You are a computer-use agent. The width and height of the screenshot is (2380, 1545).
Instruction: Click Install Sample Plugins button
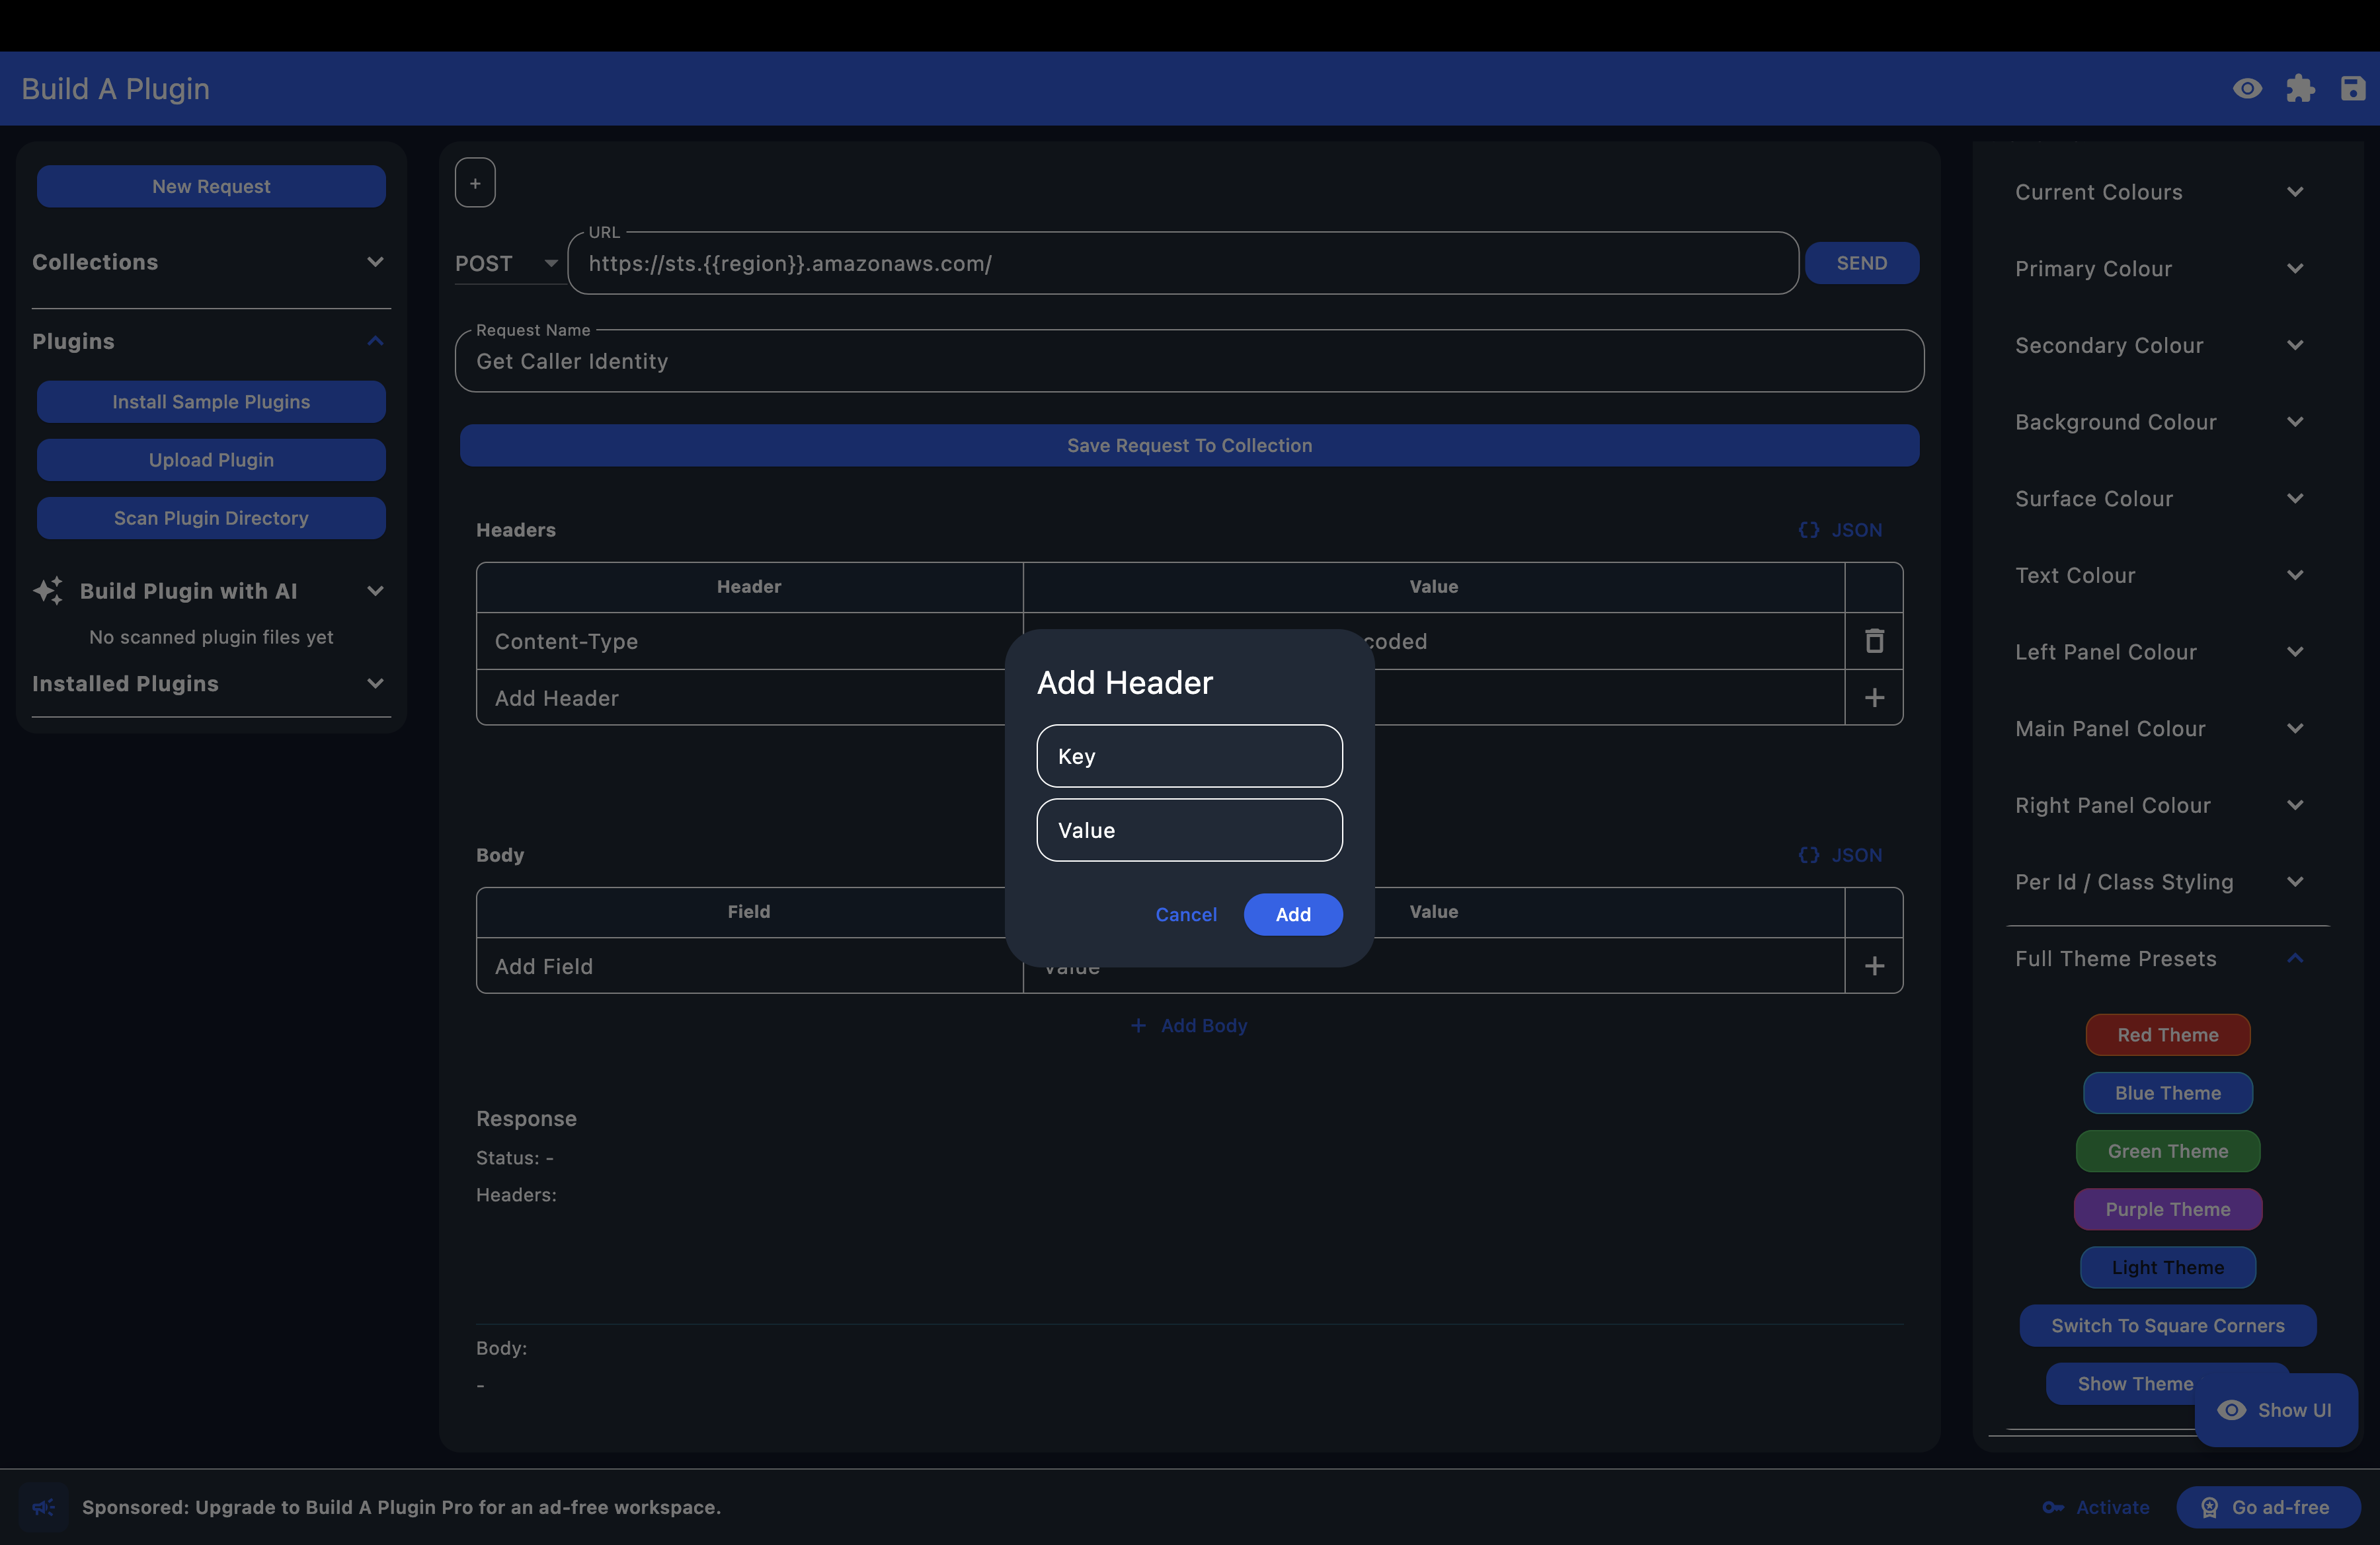point(211,402)
